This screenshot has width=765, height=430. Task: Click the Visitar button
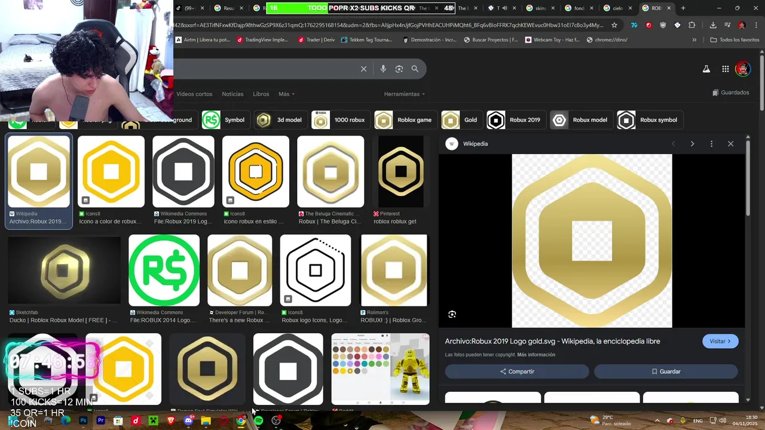[x=720, y=341]
